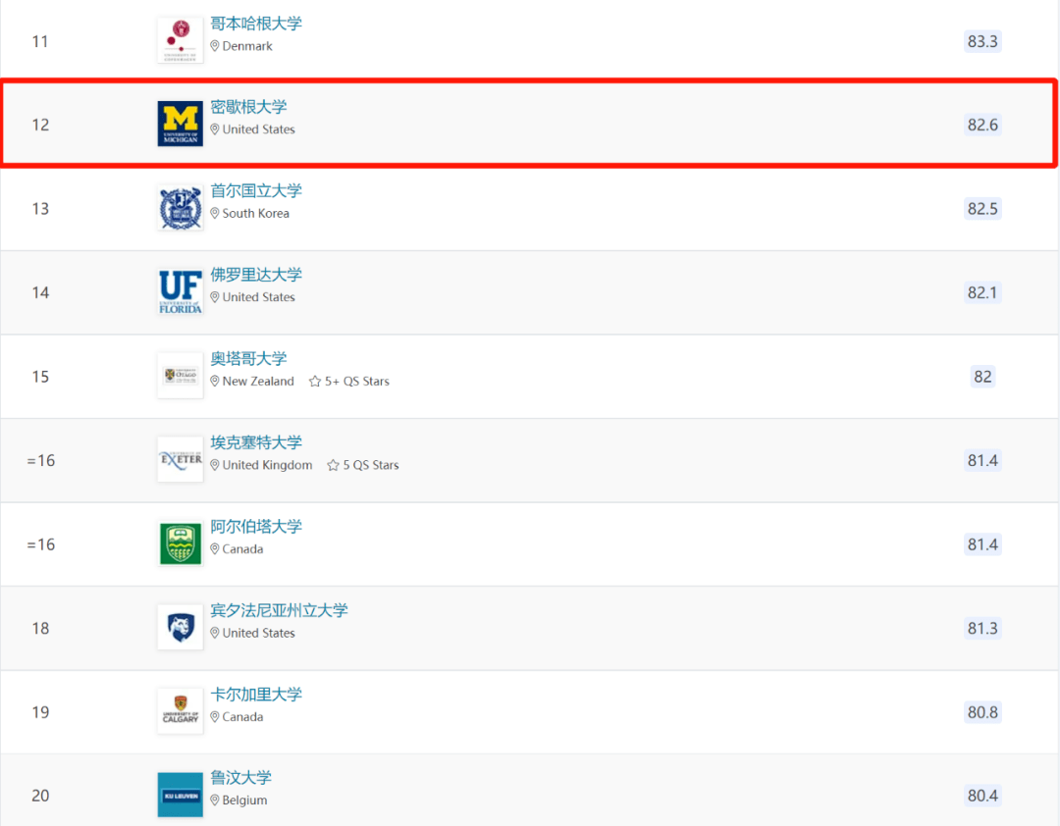Go to the 卡尔加里大学 page
The height and width of the screenshot is (826, 1060).
click(x=256, y=695)
